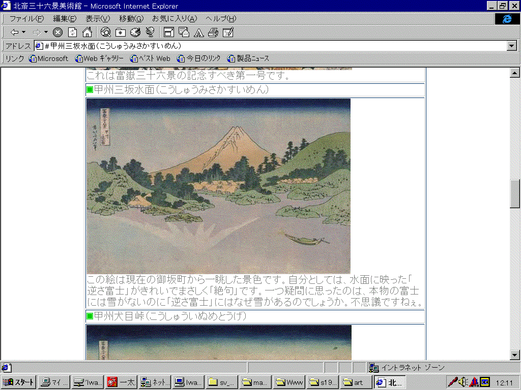Screen dimensions: 521x390
Task: Click the Internet Explorer logo throbber
Action: coord(507,19)
